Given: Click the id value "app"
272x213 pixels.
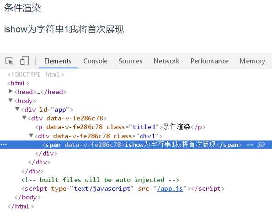Looking at the screenshot, I should click(x=60, y=110).
